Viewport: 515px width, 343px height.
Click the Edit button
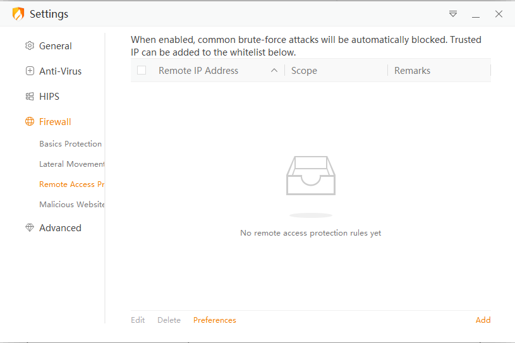coord(138,320)
